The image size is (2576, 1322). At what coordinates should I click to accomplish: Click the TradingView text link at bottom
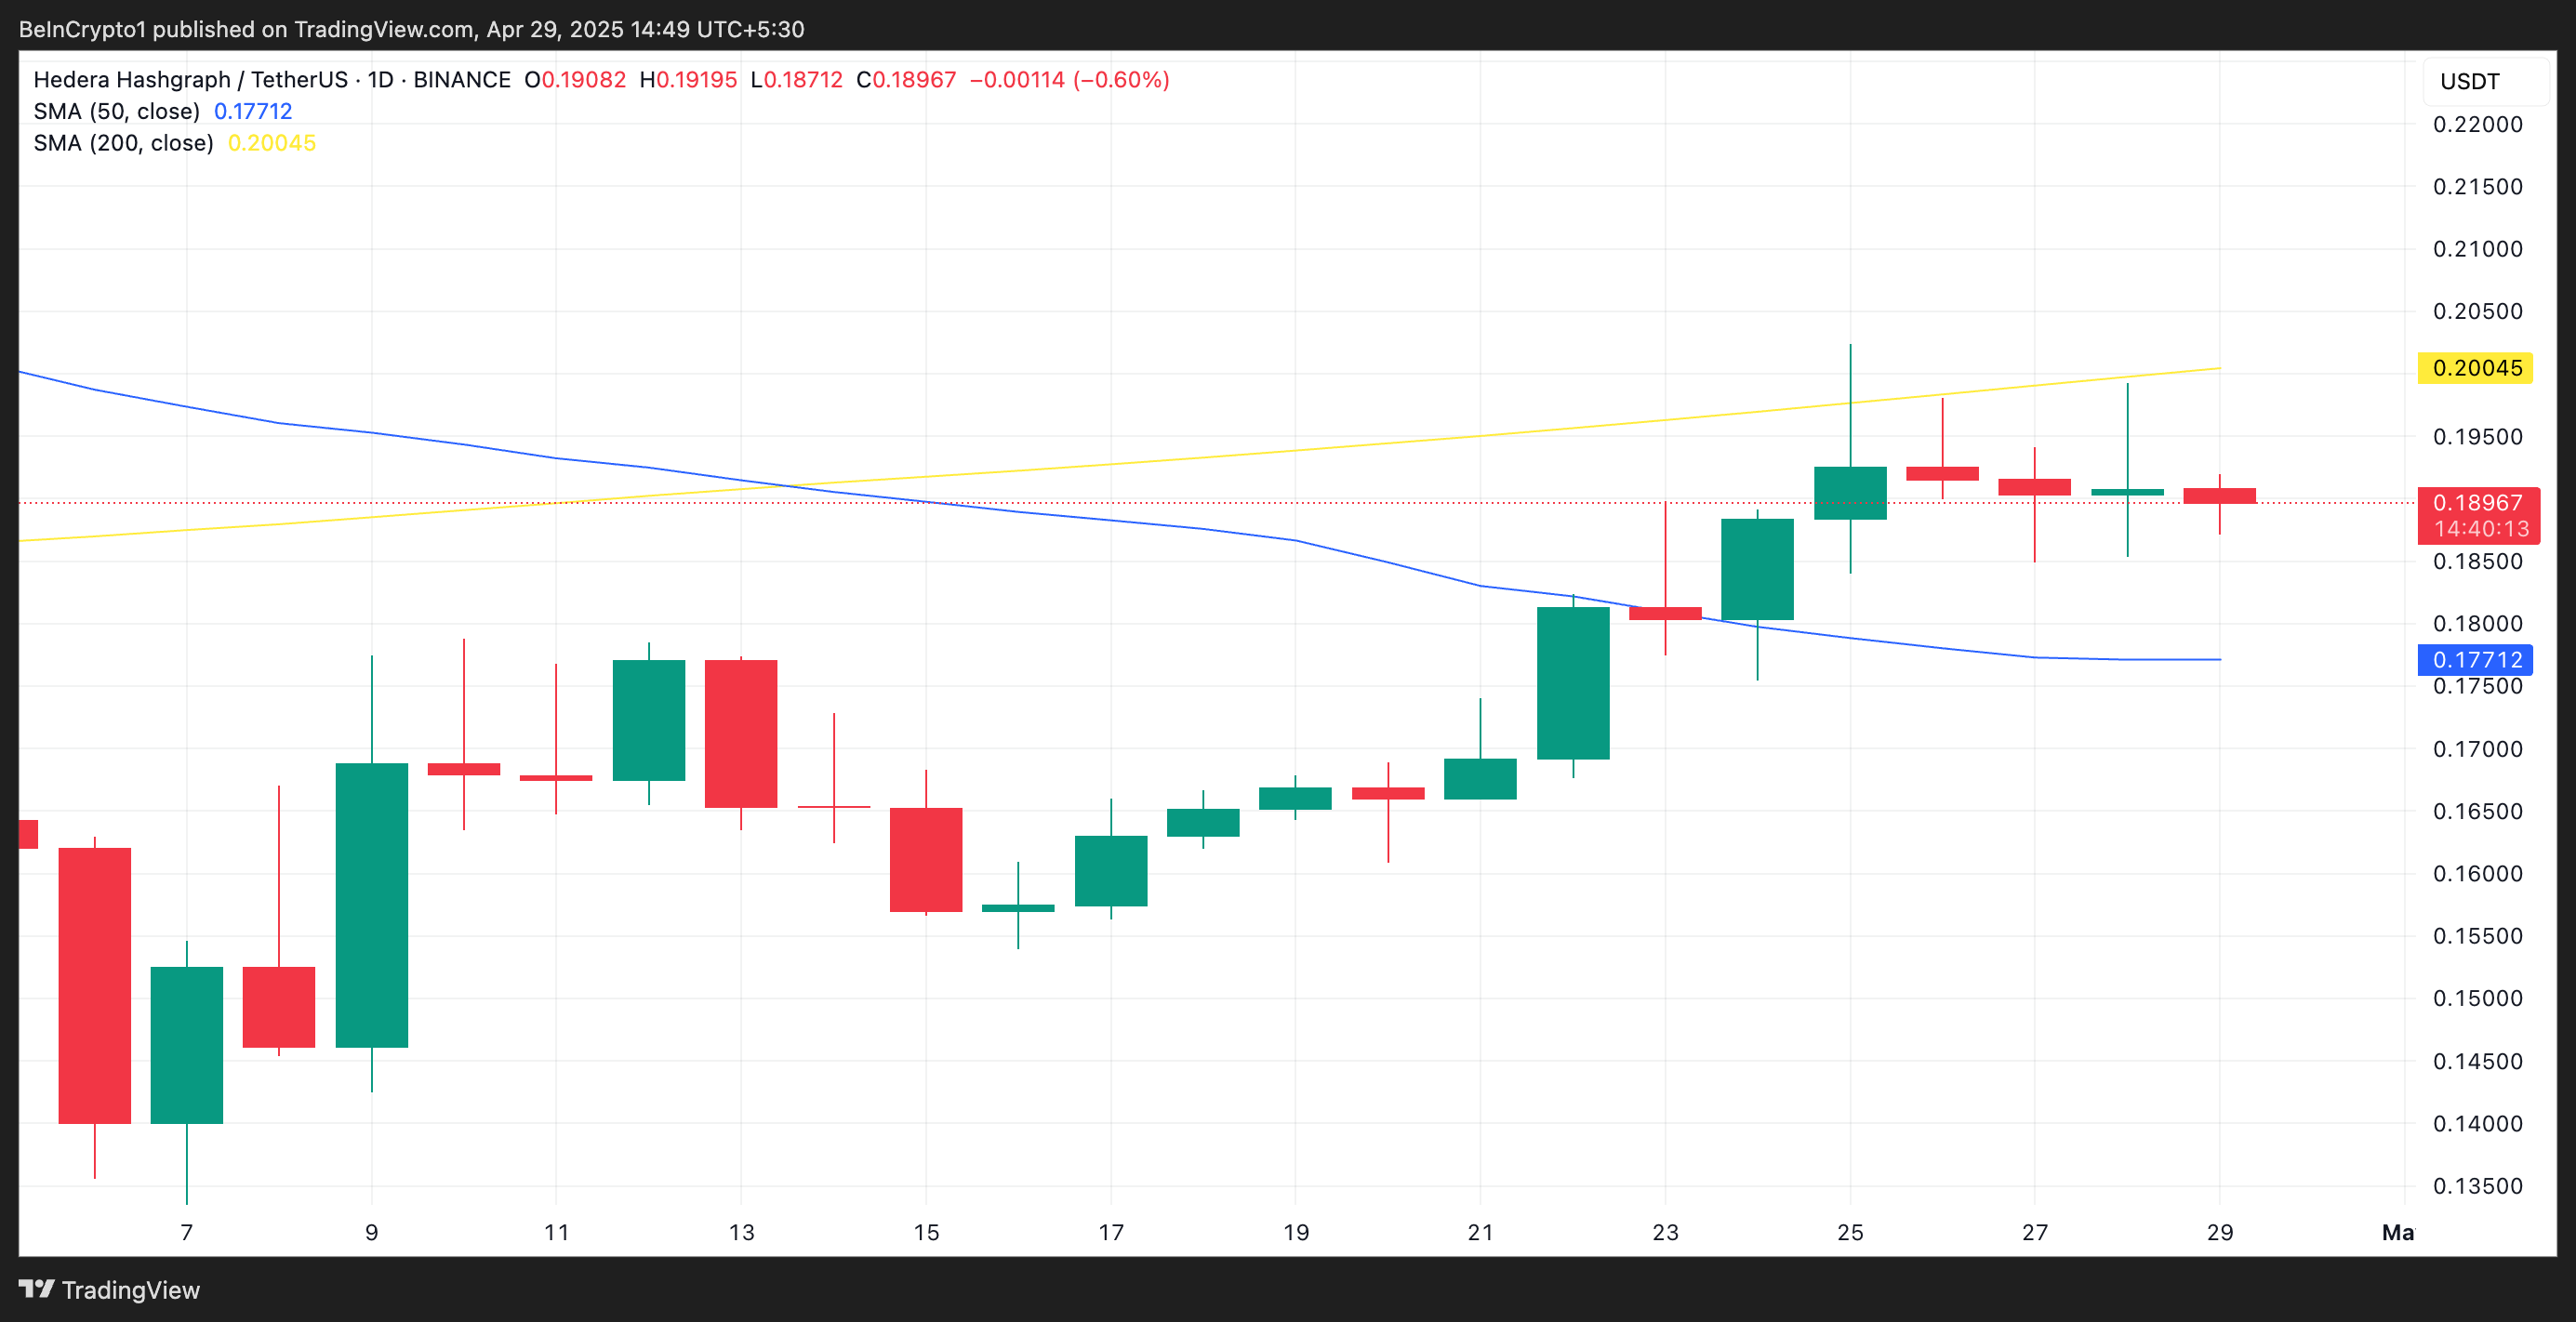pyautogui.click(x=131, y=1290)
